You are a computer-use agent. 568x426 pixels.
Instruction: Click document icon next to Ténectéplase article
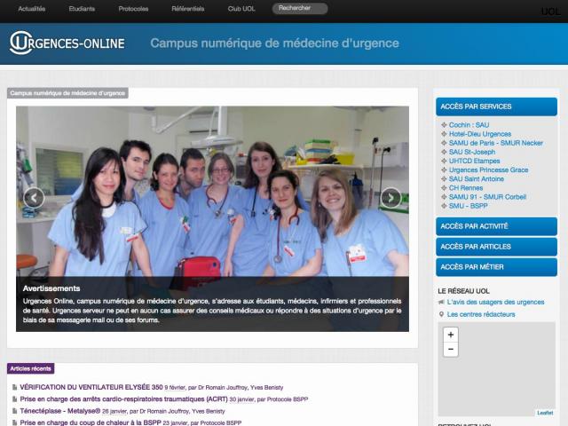[14, 411]
